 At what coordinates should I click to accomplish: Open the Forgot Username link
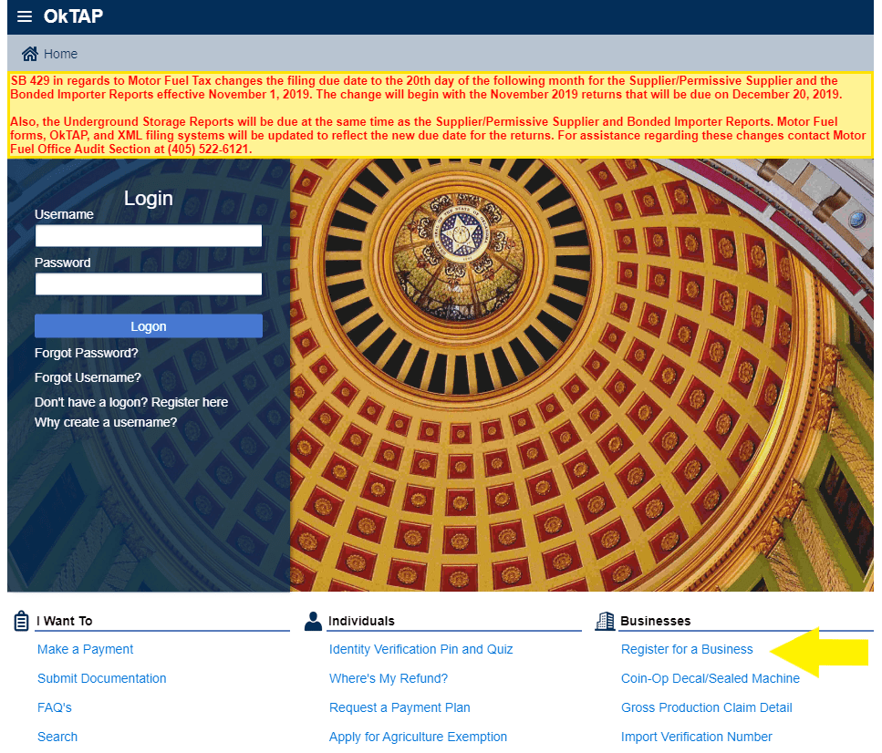[x=88, y=377]
